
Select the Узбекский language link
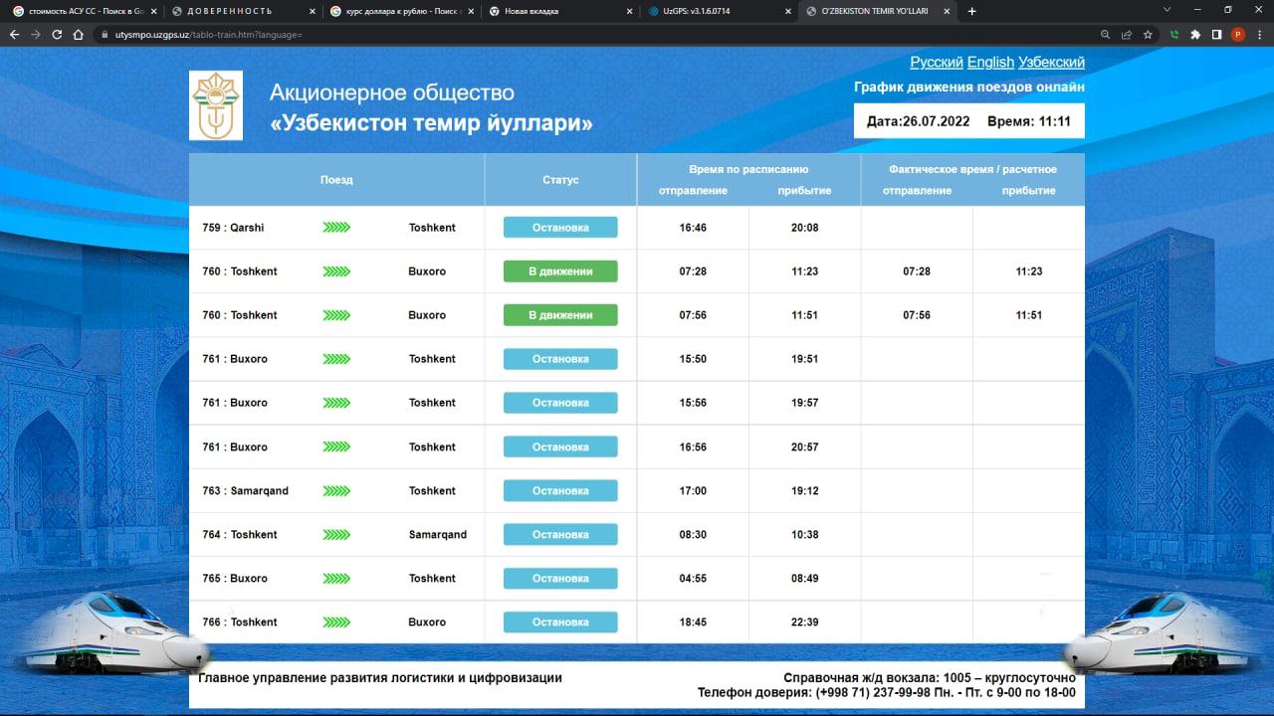point(1051,62)
